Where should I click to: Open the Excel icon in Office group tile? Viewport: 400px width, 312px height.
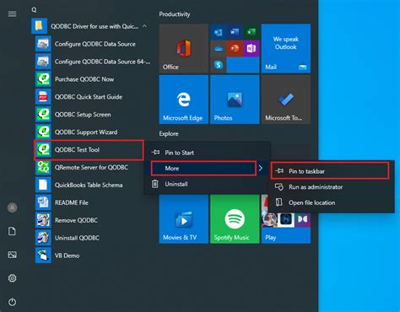pos(251,32)
